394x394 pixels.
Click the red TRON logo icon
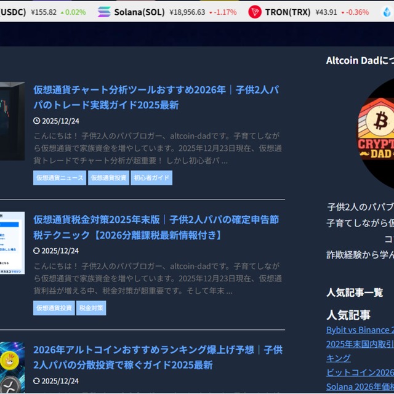coord(255,12)
